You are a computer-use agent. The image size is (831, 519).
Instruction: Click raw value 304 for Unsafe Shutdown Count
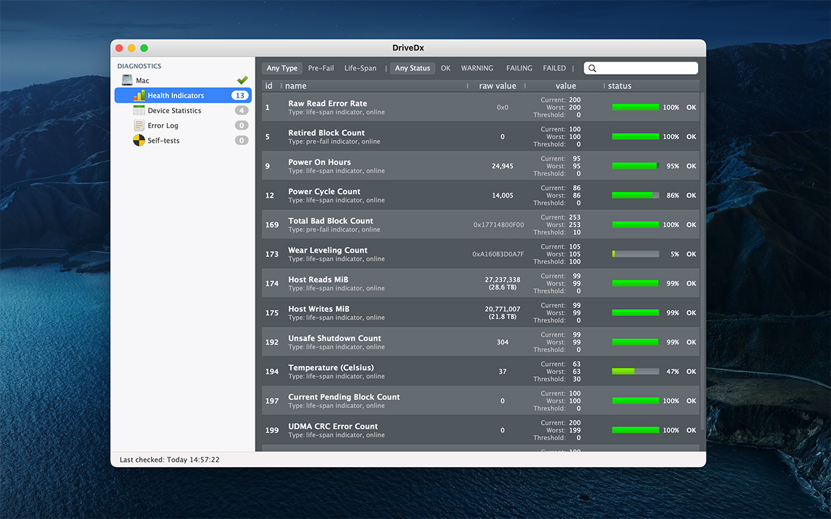pos(503,342)
